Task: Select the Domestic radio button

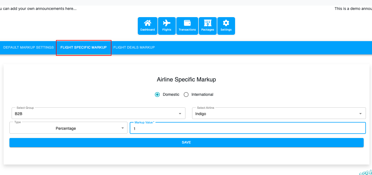Action: pos(157,94)
